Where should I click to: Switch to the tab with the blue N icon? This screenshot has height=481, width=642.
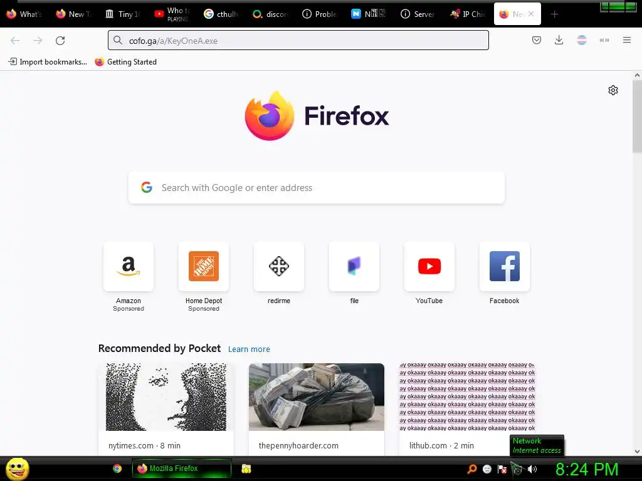[369, 14]
